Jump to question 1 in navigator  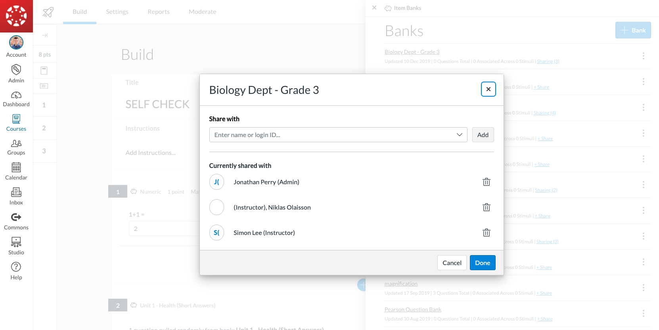(x=44, y=105)
